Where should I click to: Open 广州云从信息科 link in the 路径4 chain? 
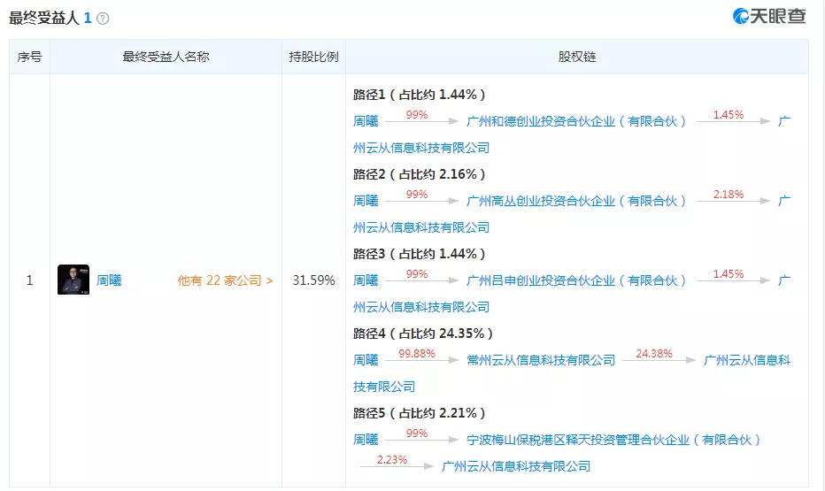pyautogui.click(x=747, y=360)
